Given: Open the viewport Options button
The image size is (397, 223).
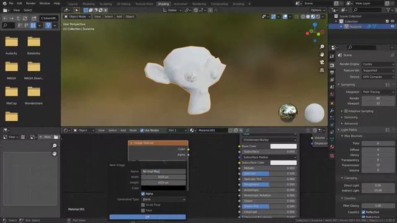Looking at the screenshot, I should coord(318,10).
